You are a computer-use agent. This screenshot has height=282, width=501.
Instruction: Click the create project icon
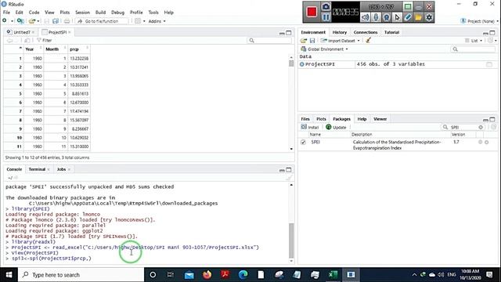pos(20,21)
